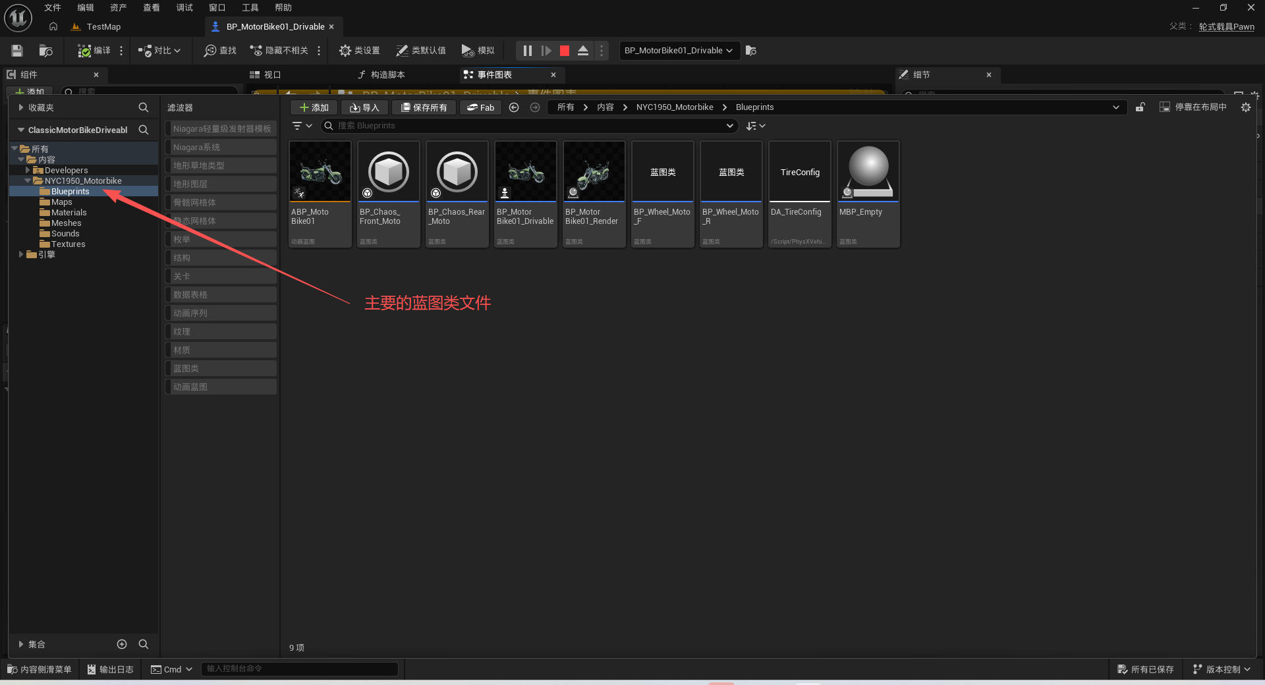Click the 添加 add button in content browser

314,107
